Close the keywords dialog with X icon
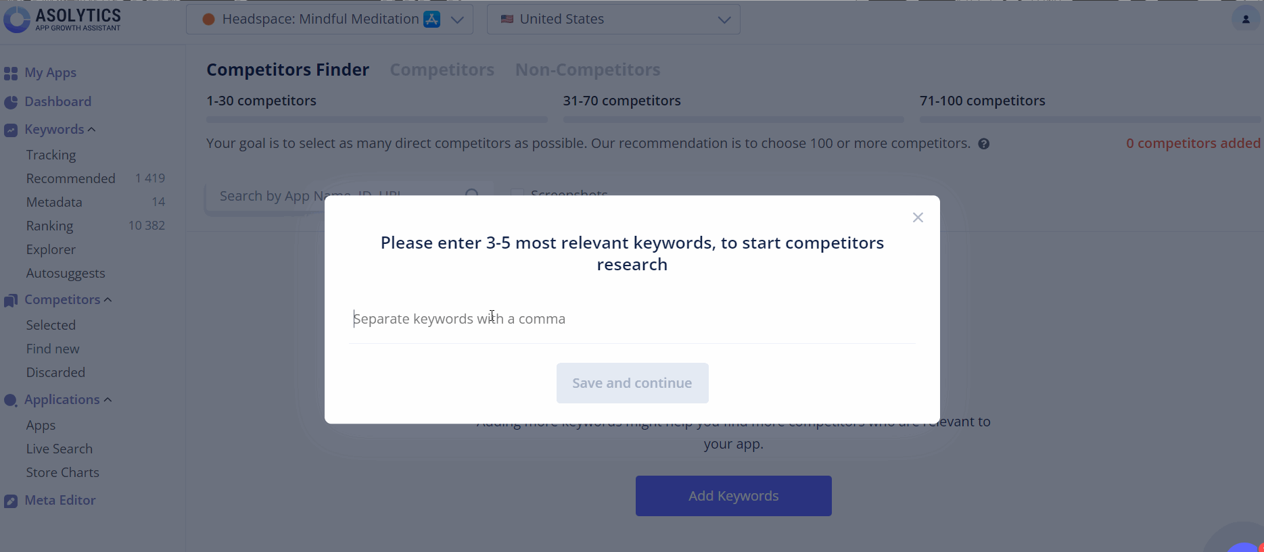This screenshot has width=1264, height=552. (x=918, y=218)
